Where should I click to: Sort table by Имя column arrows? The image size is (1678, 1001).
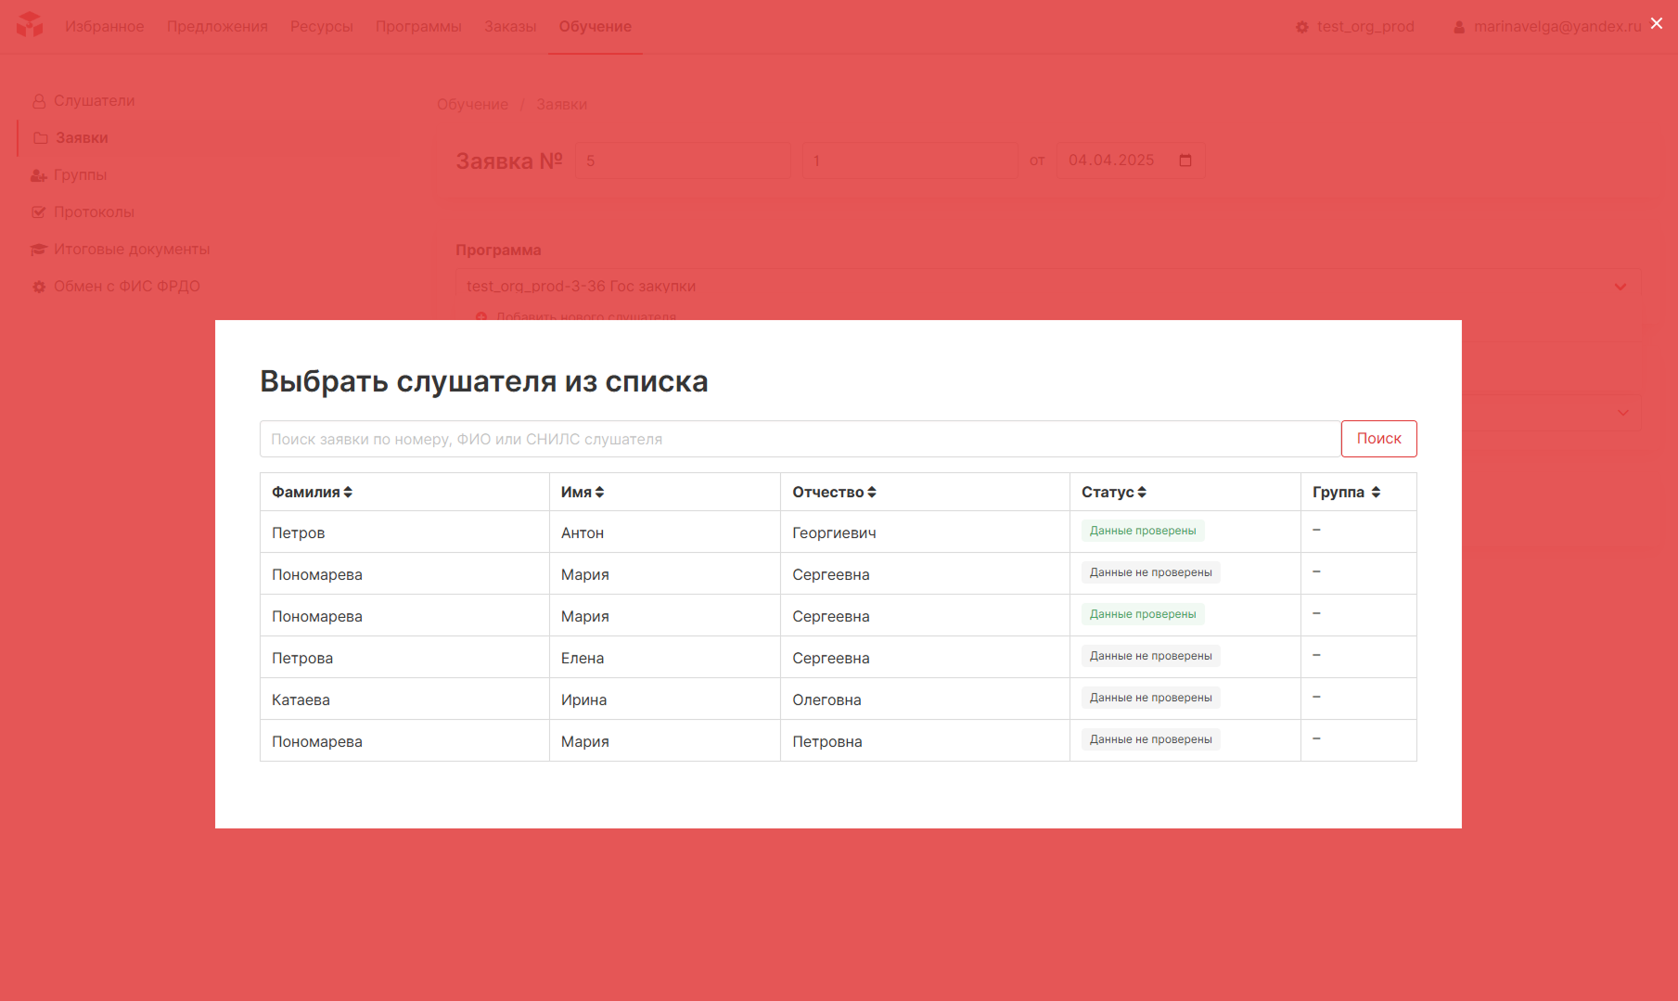click(x=600, y=493)
